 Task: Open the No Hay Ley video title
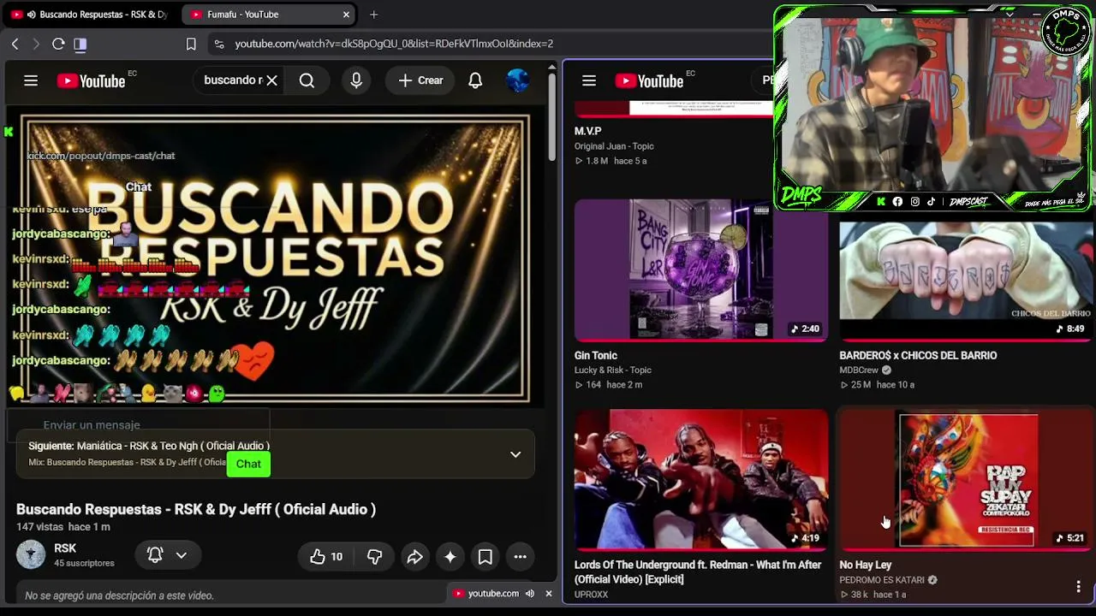[866, 565]
